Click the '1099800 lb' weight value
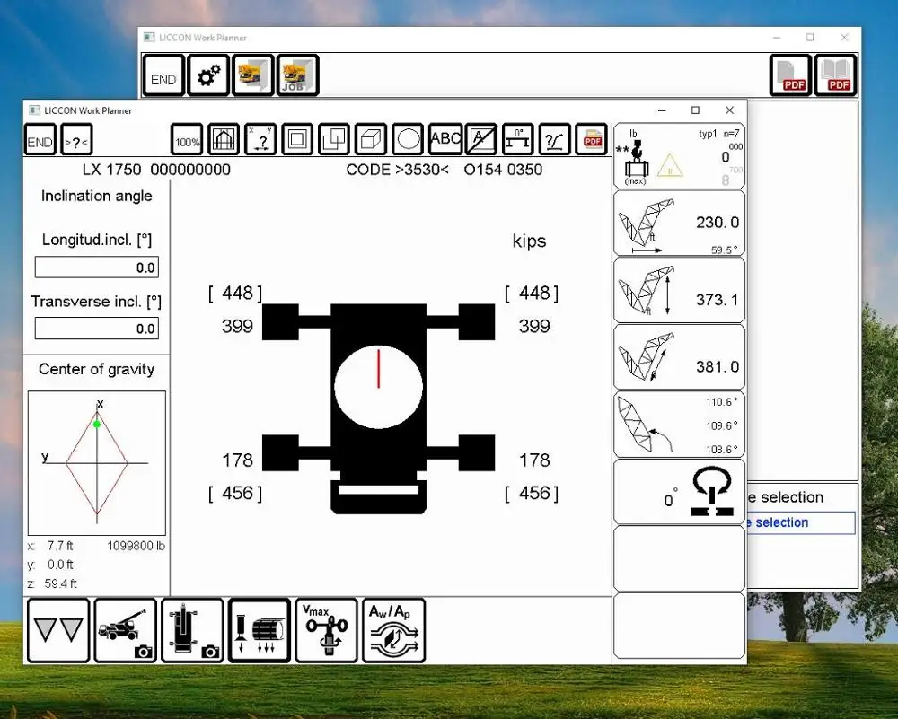This screenshot has width=898, height=719. tap(136, 546)
